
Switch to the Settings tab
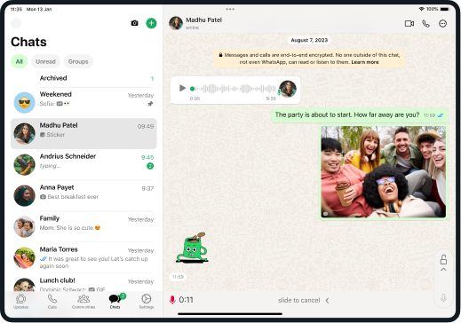coord(147,301)
